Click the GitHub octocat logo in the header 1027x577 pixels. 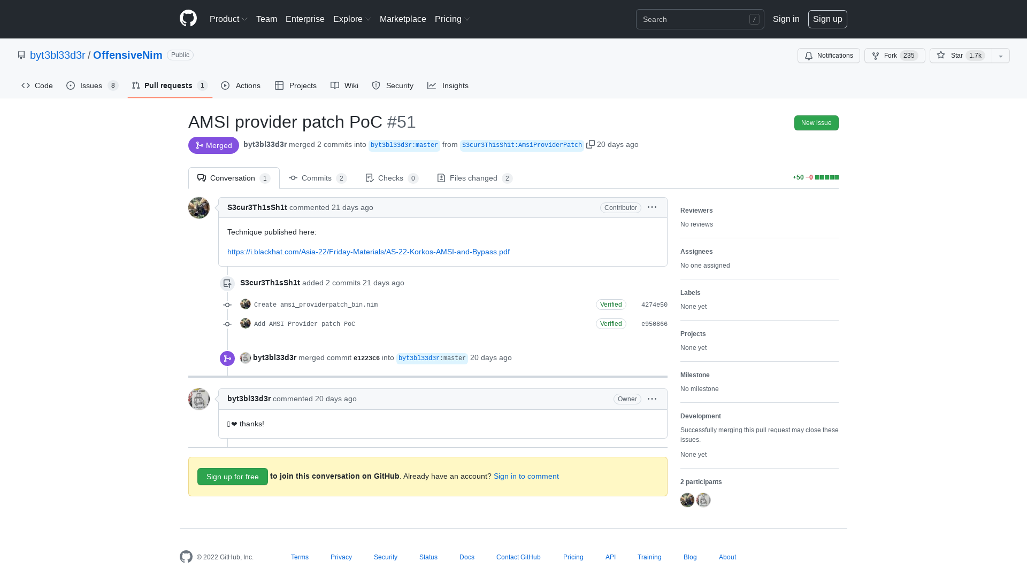pyautogui.click(x=188, y=19)
